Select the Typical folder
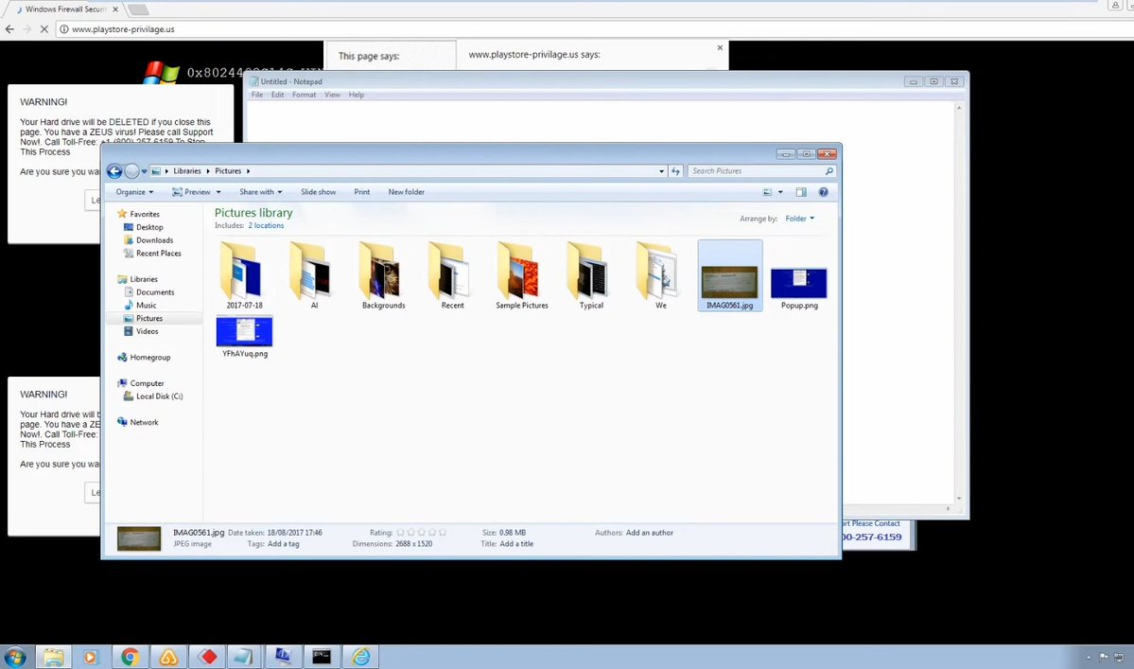The height and width of the screenshot is (669, 1134). 591,275
